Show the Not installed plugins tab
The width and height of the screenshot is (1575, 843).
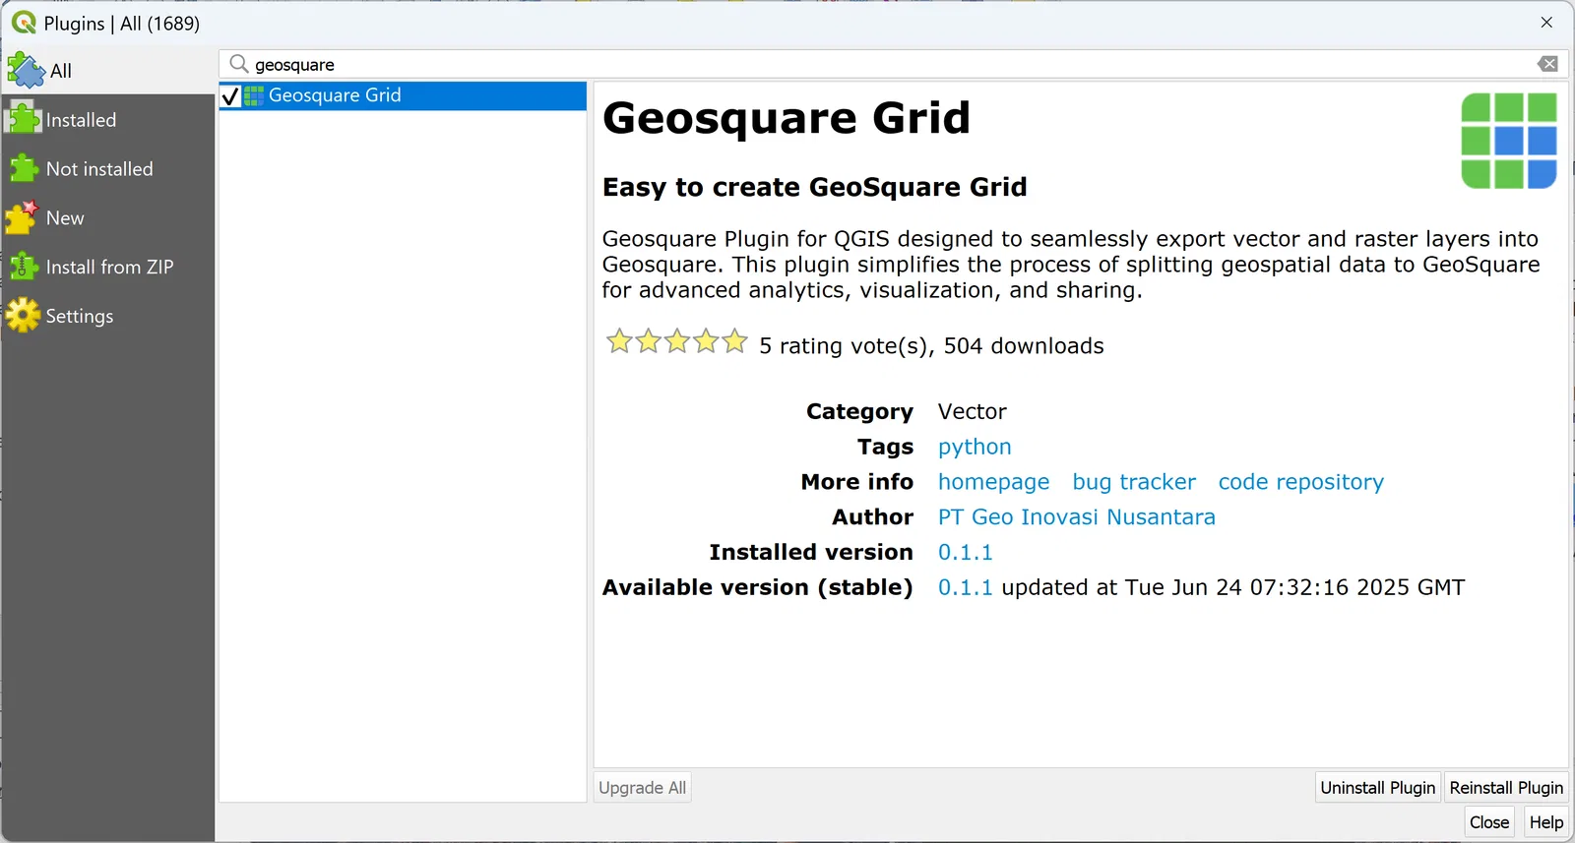click(107, 169)
